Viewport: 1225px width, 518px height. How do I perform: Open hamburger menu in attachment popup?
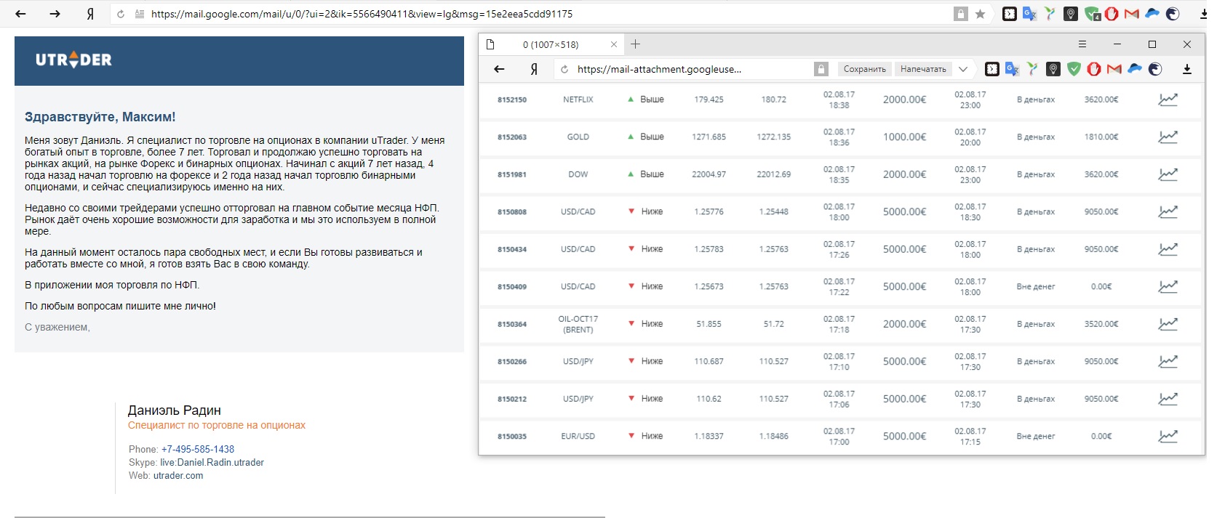[1082, 44]
